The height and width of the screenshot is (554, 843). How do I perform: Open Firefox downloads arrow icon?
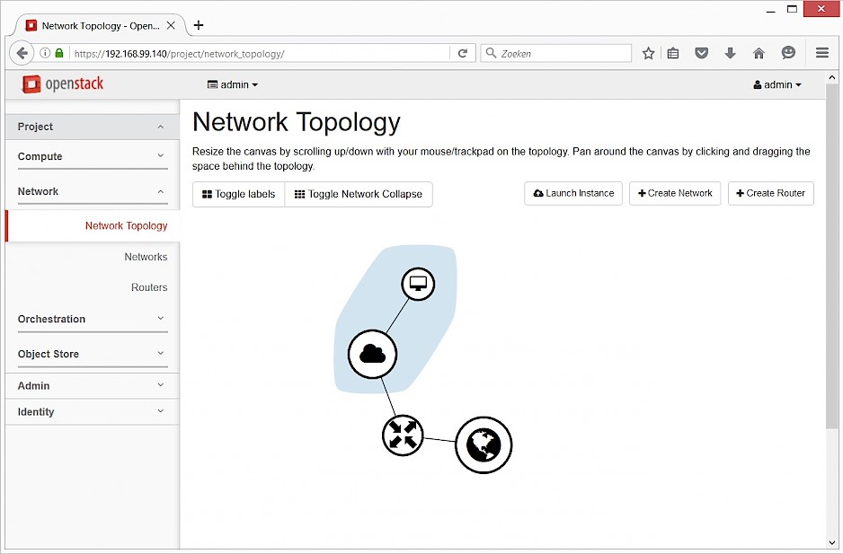coord(730,53)
